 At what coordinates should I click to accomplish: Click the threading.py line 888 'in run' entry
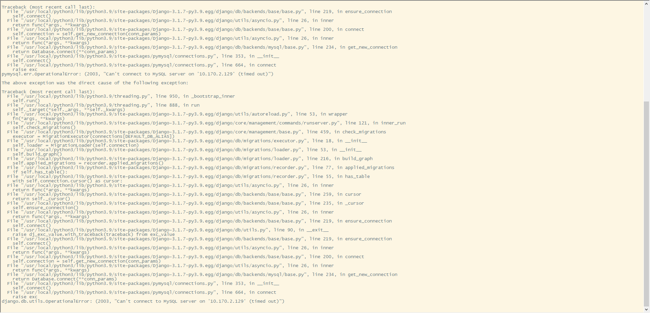point(103,105)
